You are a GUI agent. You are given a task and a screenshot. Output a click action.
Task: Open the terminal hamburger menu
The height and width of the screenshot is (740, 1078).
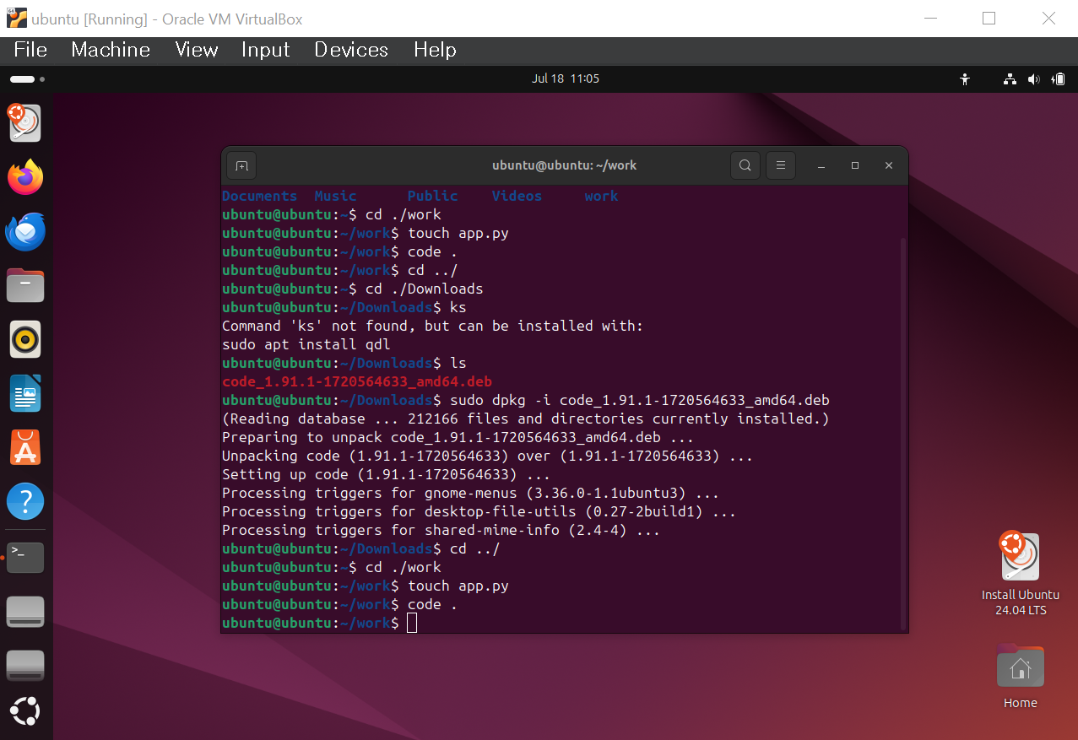pos(781,165)
